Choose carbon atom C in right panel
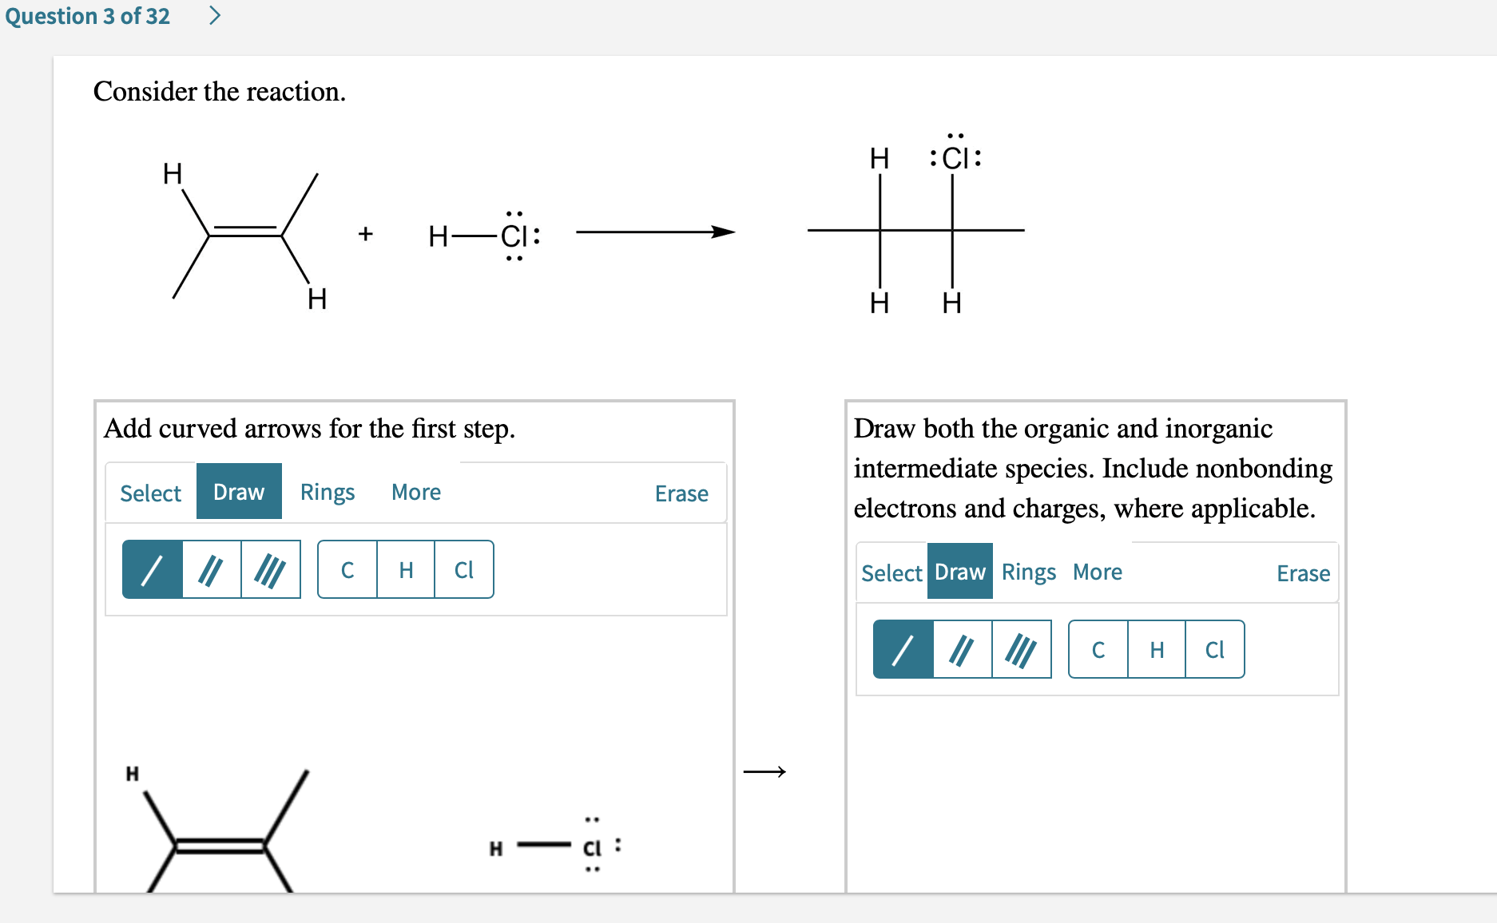1497x923 pixels. [1098, 649]
